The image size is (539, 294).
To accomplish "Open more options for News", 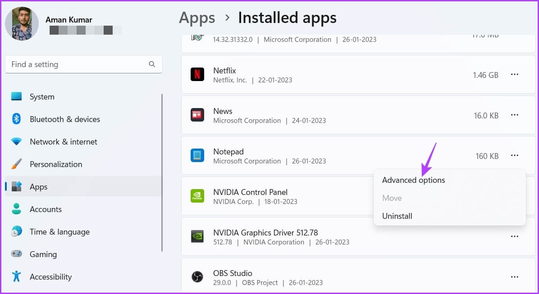I will click(x=515, y=115).
